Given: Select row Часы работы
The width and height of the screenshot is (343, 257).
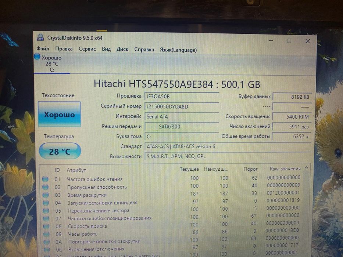Looking at the screenshot, I should click(172, 232).
